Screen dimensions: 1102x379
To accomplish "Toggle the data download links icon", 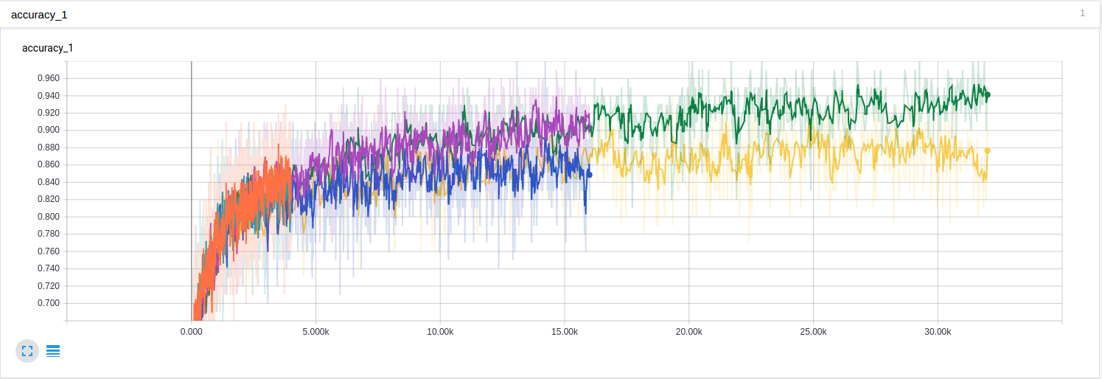I will click(x=53, y=351).
